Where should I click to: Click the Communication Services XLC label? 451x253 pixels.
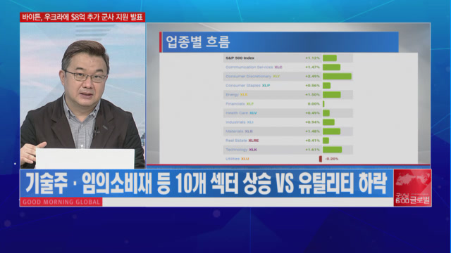point(254,67)
